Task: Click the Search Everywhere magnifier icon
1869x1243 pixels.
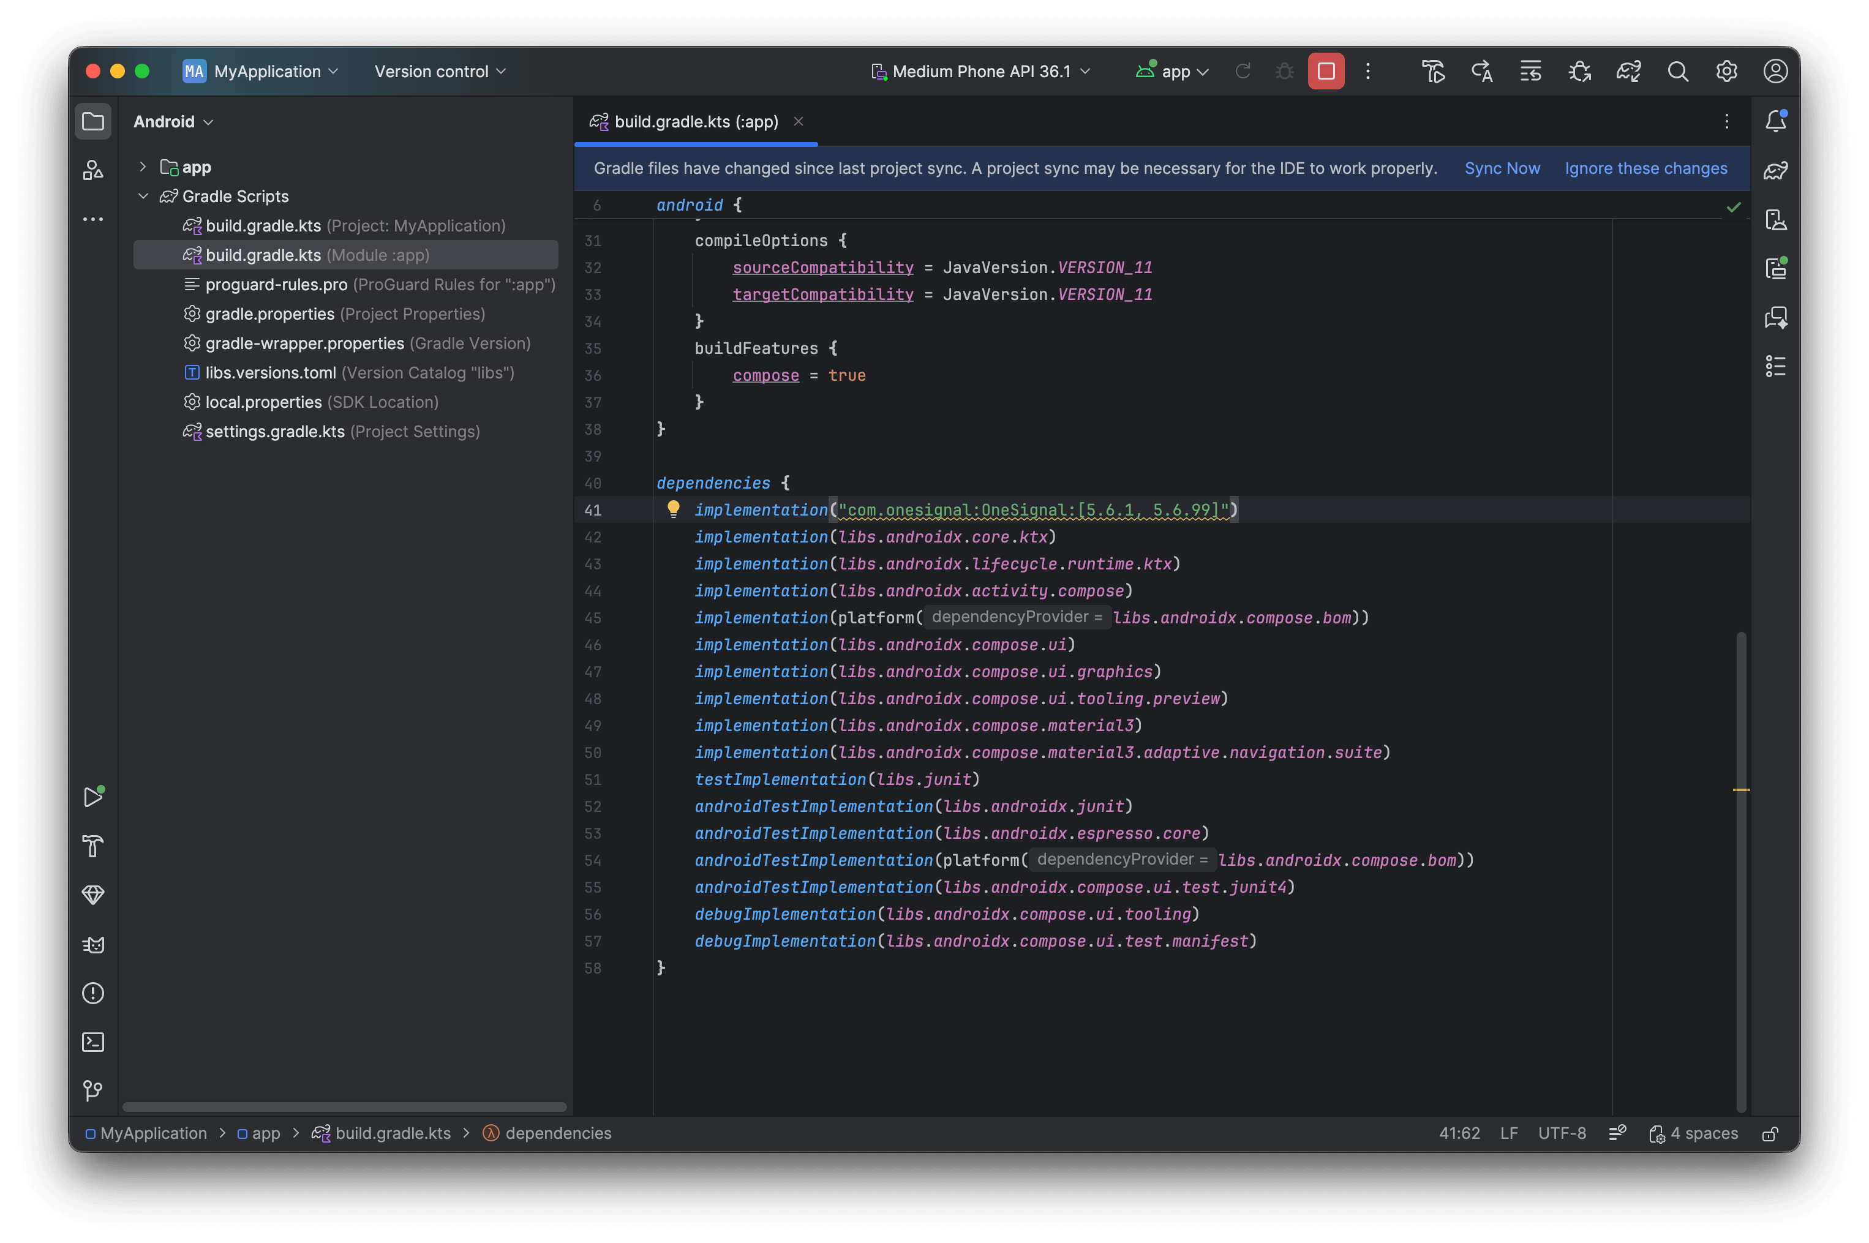Action: click(1677, 72)
